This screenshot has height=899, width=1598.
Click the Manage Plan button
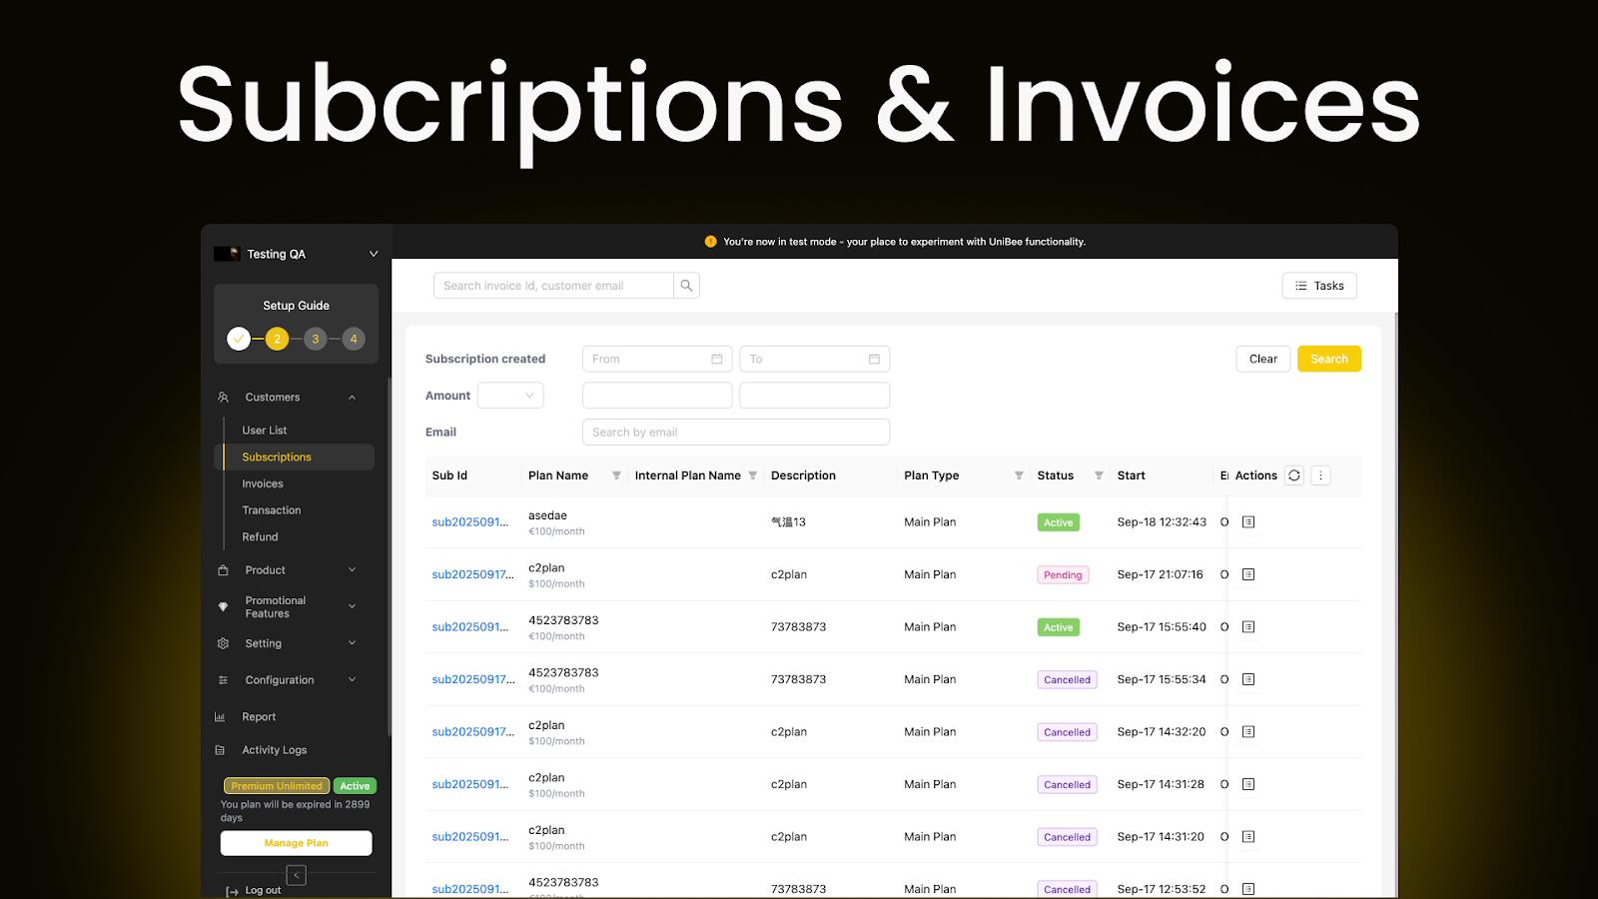coord(296,842)
